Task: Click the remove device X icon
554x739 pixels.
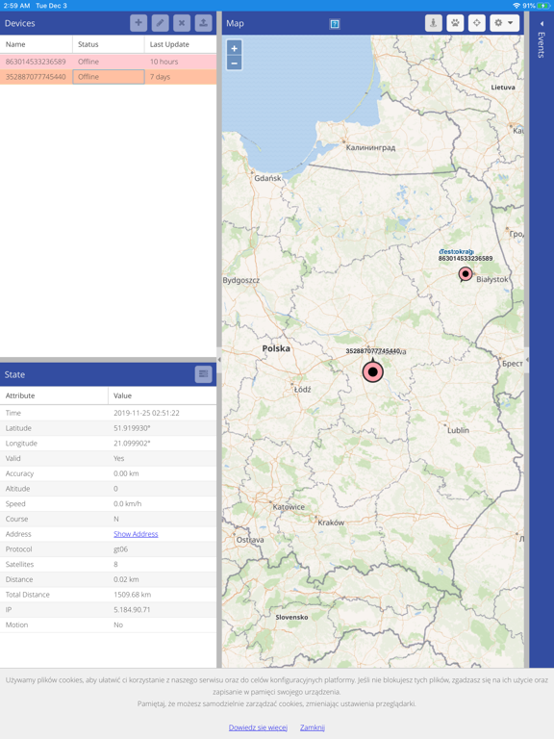Action: (182, 23)
